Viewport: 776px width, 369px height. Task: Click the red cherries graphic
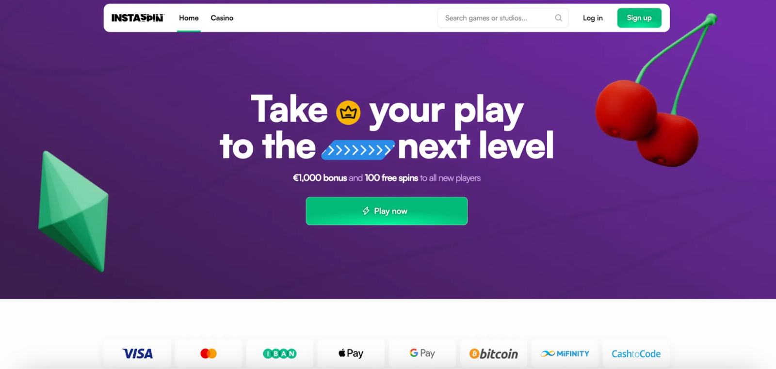pyautogui.click(x=652, y=92)
